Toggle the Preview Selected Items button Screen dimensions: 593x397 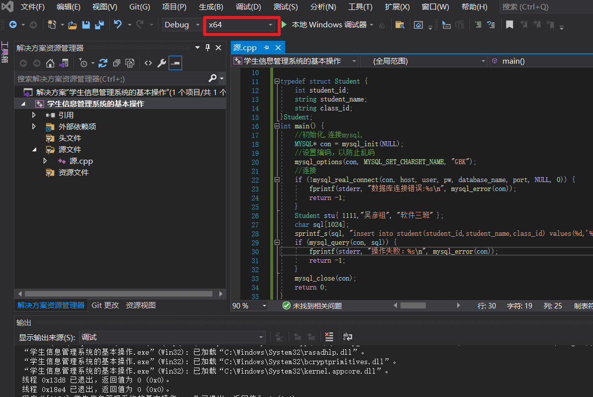(x=175, y=63)
